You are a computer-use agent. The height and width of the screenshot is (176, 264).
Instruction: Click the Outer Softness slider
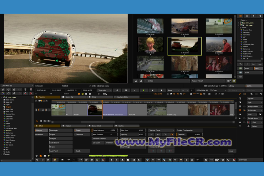click(x=104, y=131)
